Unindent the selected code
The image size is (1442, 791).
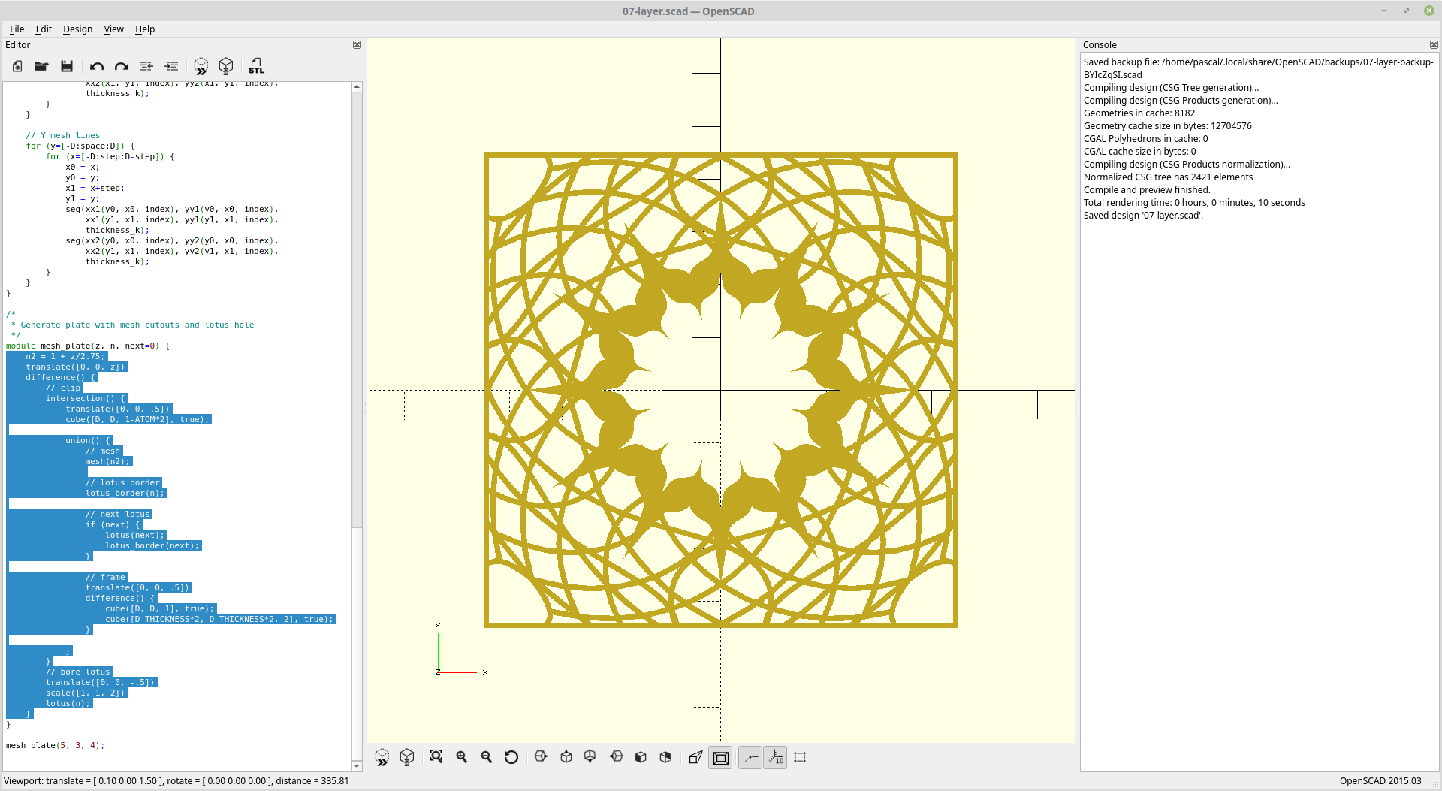click(146, 66)
